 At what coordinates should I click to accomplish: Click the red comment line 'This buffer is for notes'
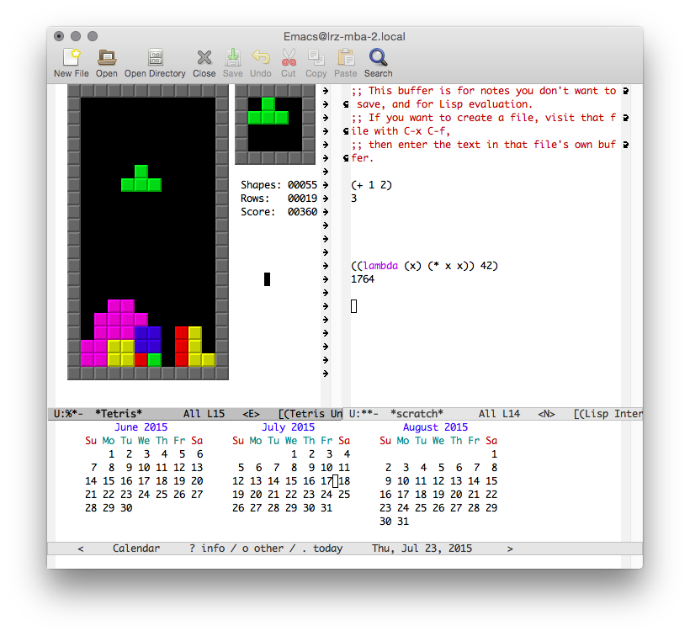click(483, 91)
